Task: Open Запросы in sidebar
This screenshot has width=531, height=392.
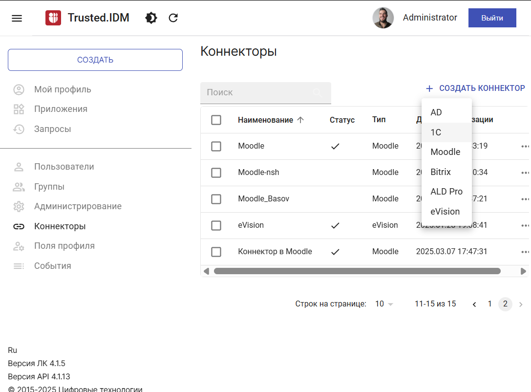Action: (x=52, y=129)
